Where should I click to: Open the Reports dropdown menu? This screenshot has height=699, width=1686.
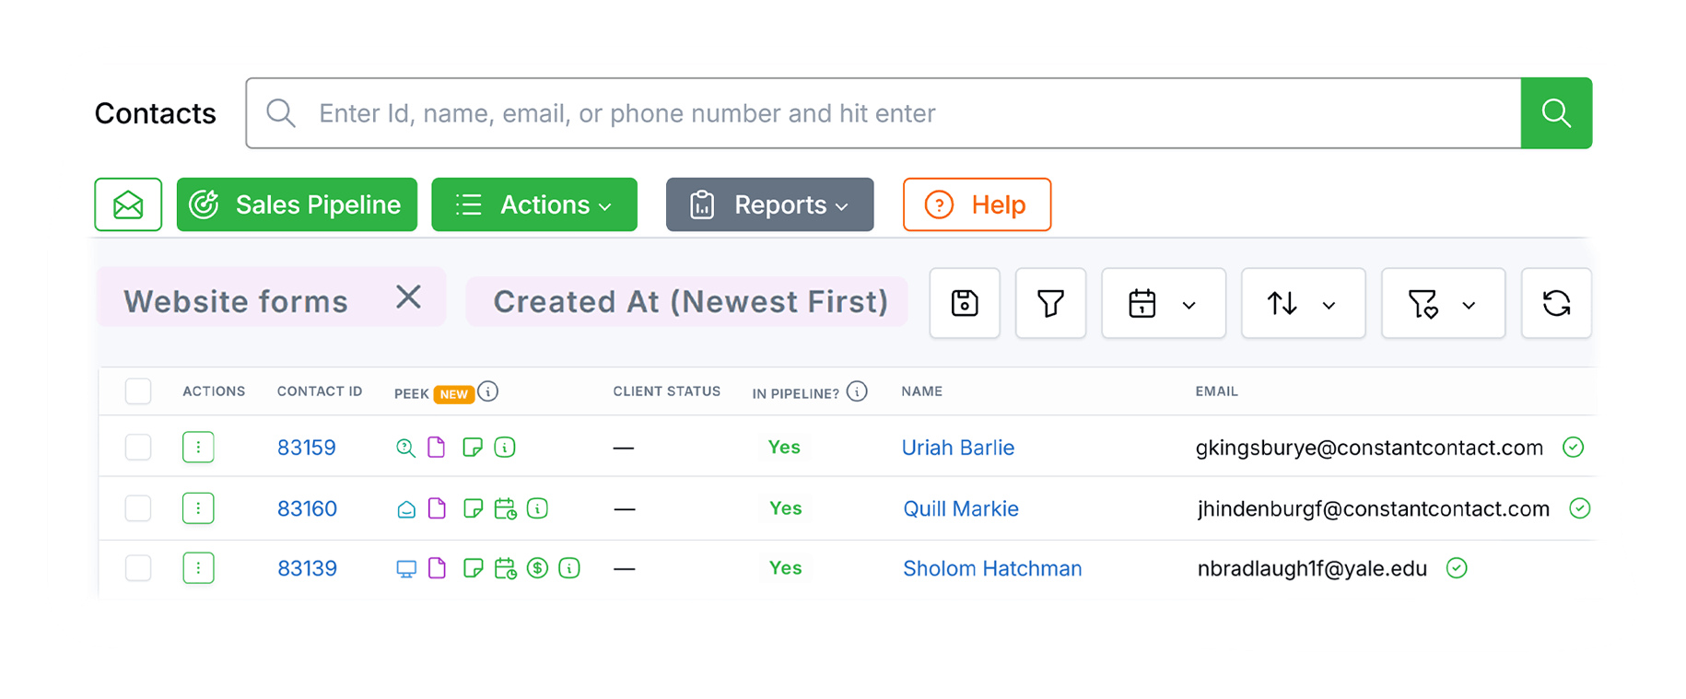click(769, 204)
